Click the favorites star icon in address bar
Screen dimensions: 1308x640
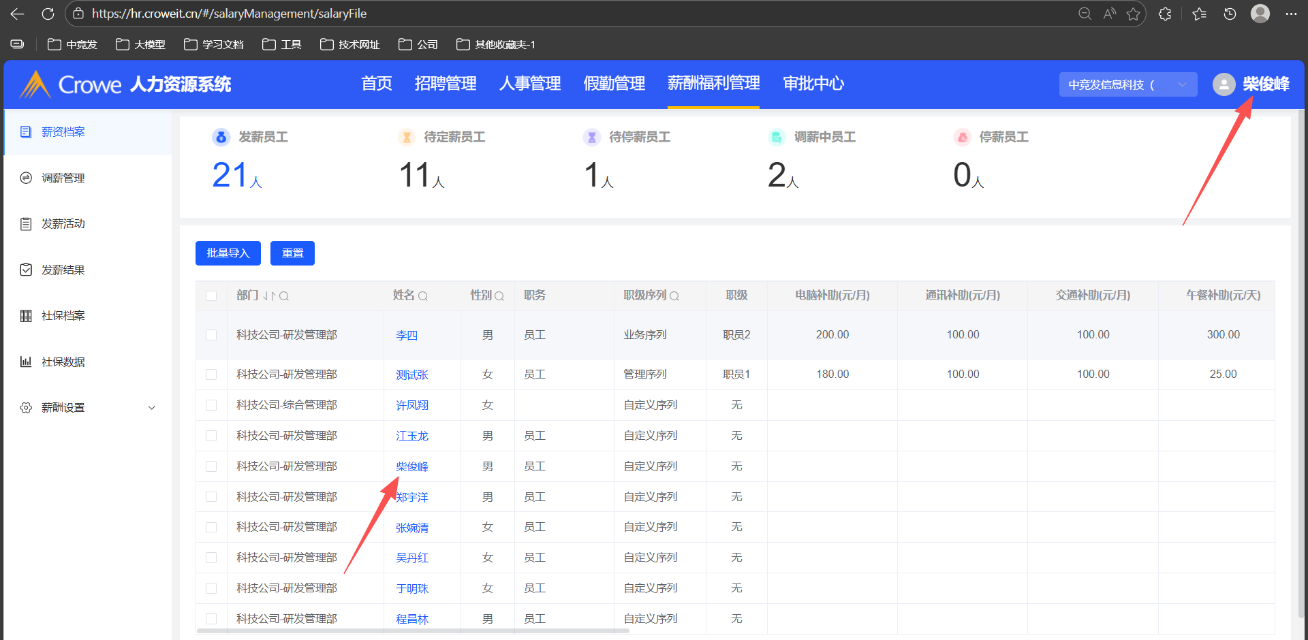pyautogui.click(x=1133, y=14)
